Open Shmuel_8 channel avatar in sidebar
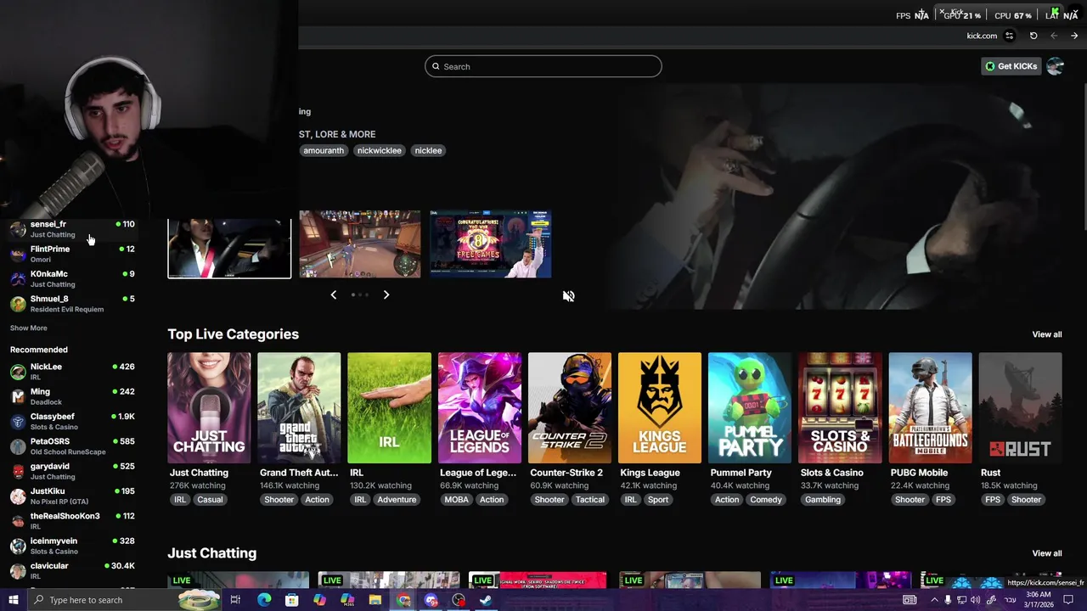Viewport: 1087px width, 611px height. (18, 304)
